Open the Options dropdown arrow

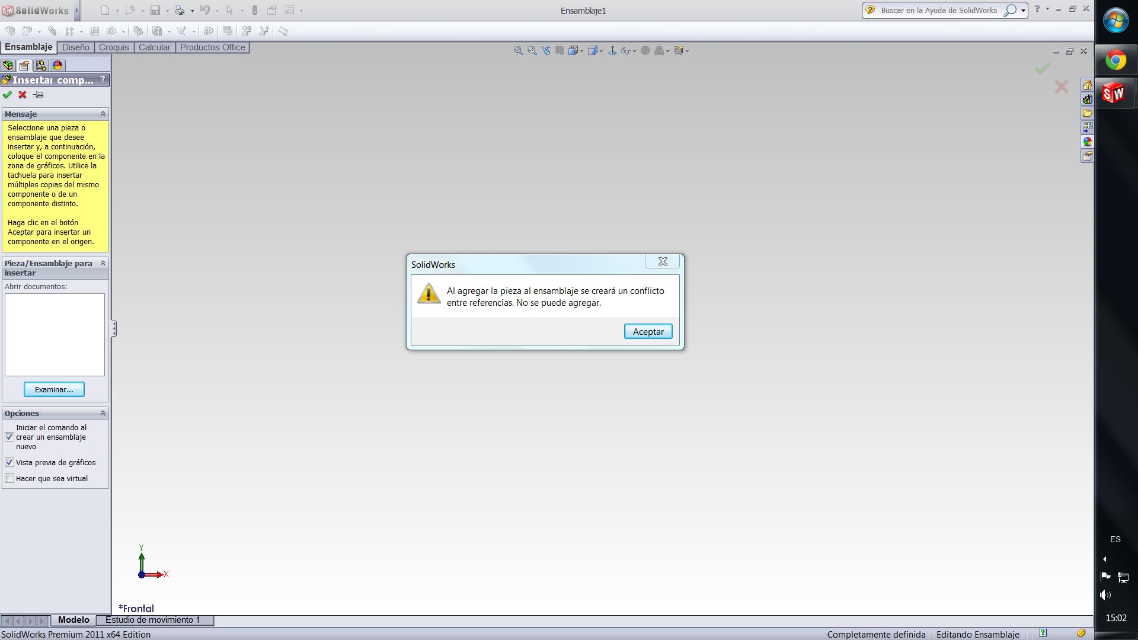point(301,11)
